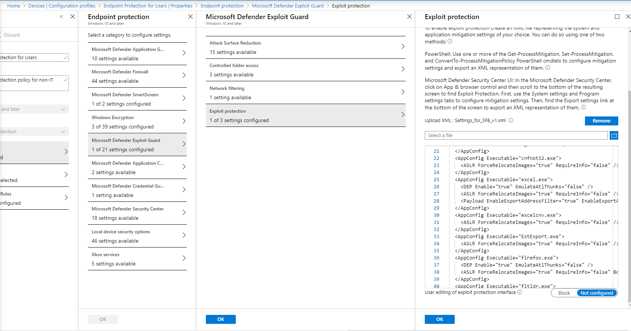Open Microsoft Defender Application Control category
The image size is (631, 331).
click(x=137, y=168)
